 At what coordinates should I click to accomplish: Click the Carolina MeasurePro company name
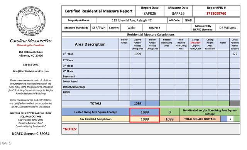point(30,40)
